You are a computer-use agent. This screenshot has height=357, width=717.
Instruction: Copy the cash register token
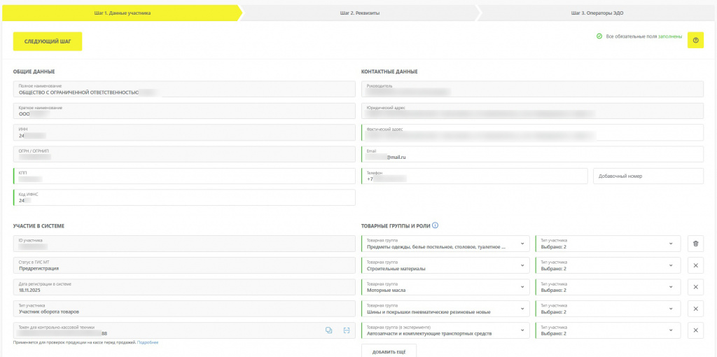tap(328, 330)
